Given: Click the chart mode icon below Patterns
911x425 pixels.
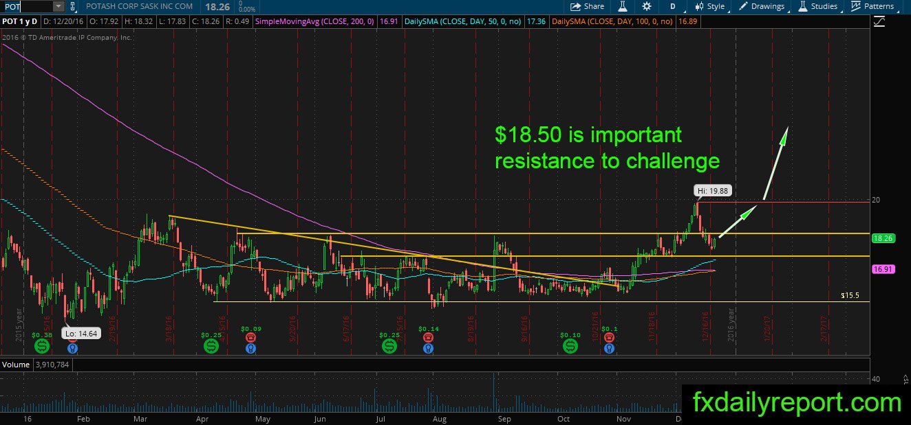Looking at the screenshot, I should click(879, 22).
